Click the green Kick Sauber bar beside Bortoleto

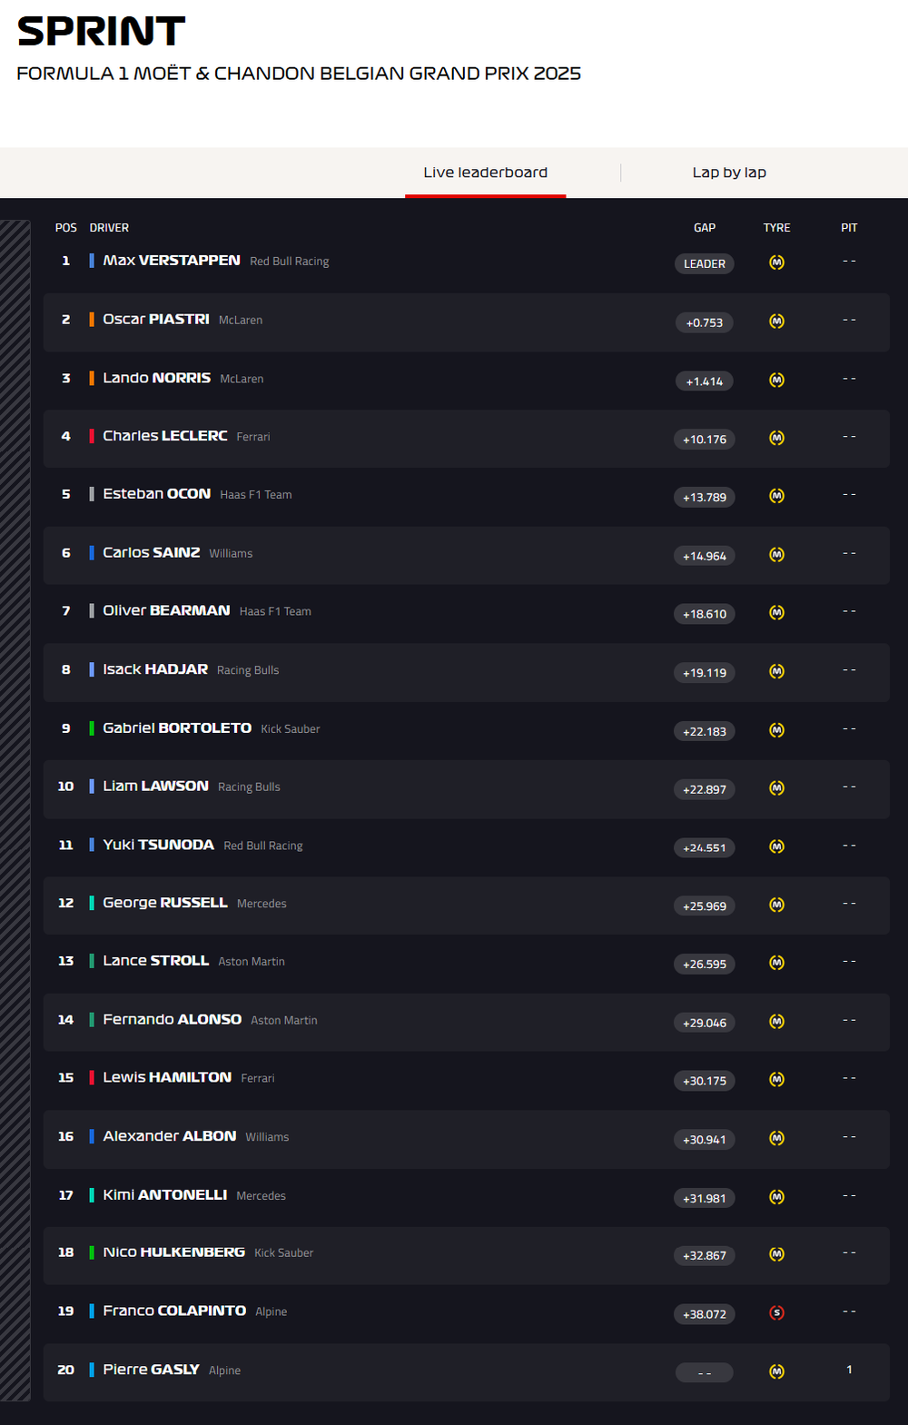[x=91, y=728]
